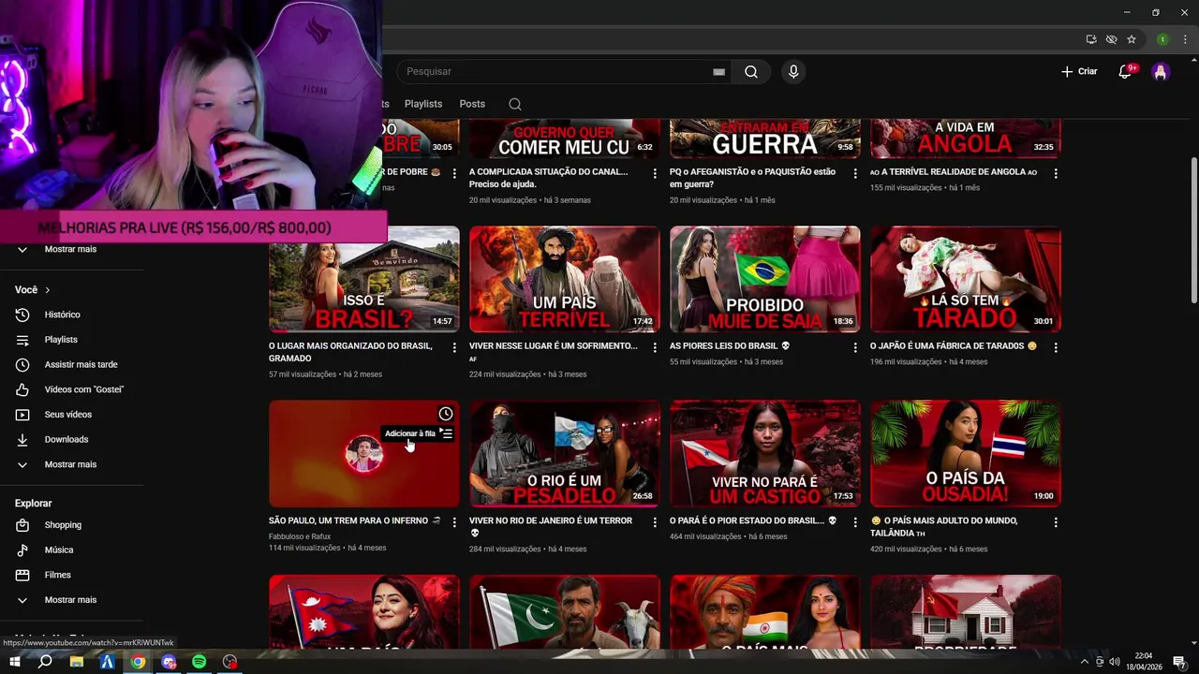This screenshot has width=1199, height=674.
Task: Search within channel magnifier icon
Action: click(x=515, y=104)
